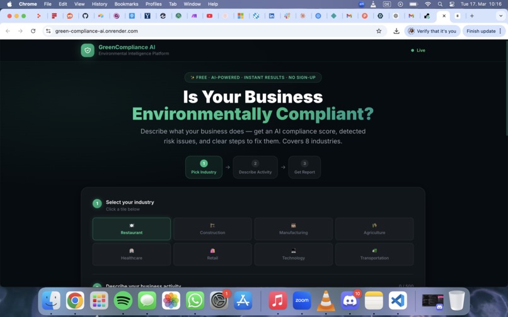
Task: Switch to the LinkedIn tab
Action: [x=272, y=16]
